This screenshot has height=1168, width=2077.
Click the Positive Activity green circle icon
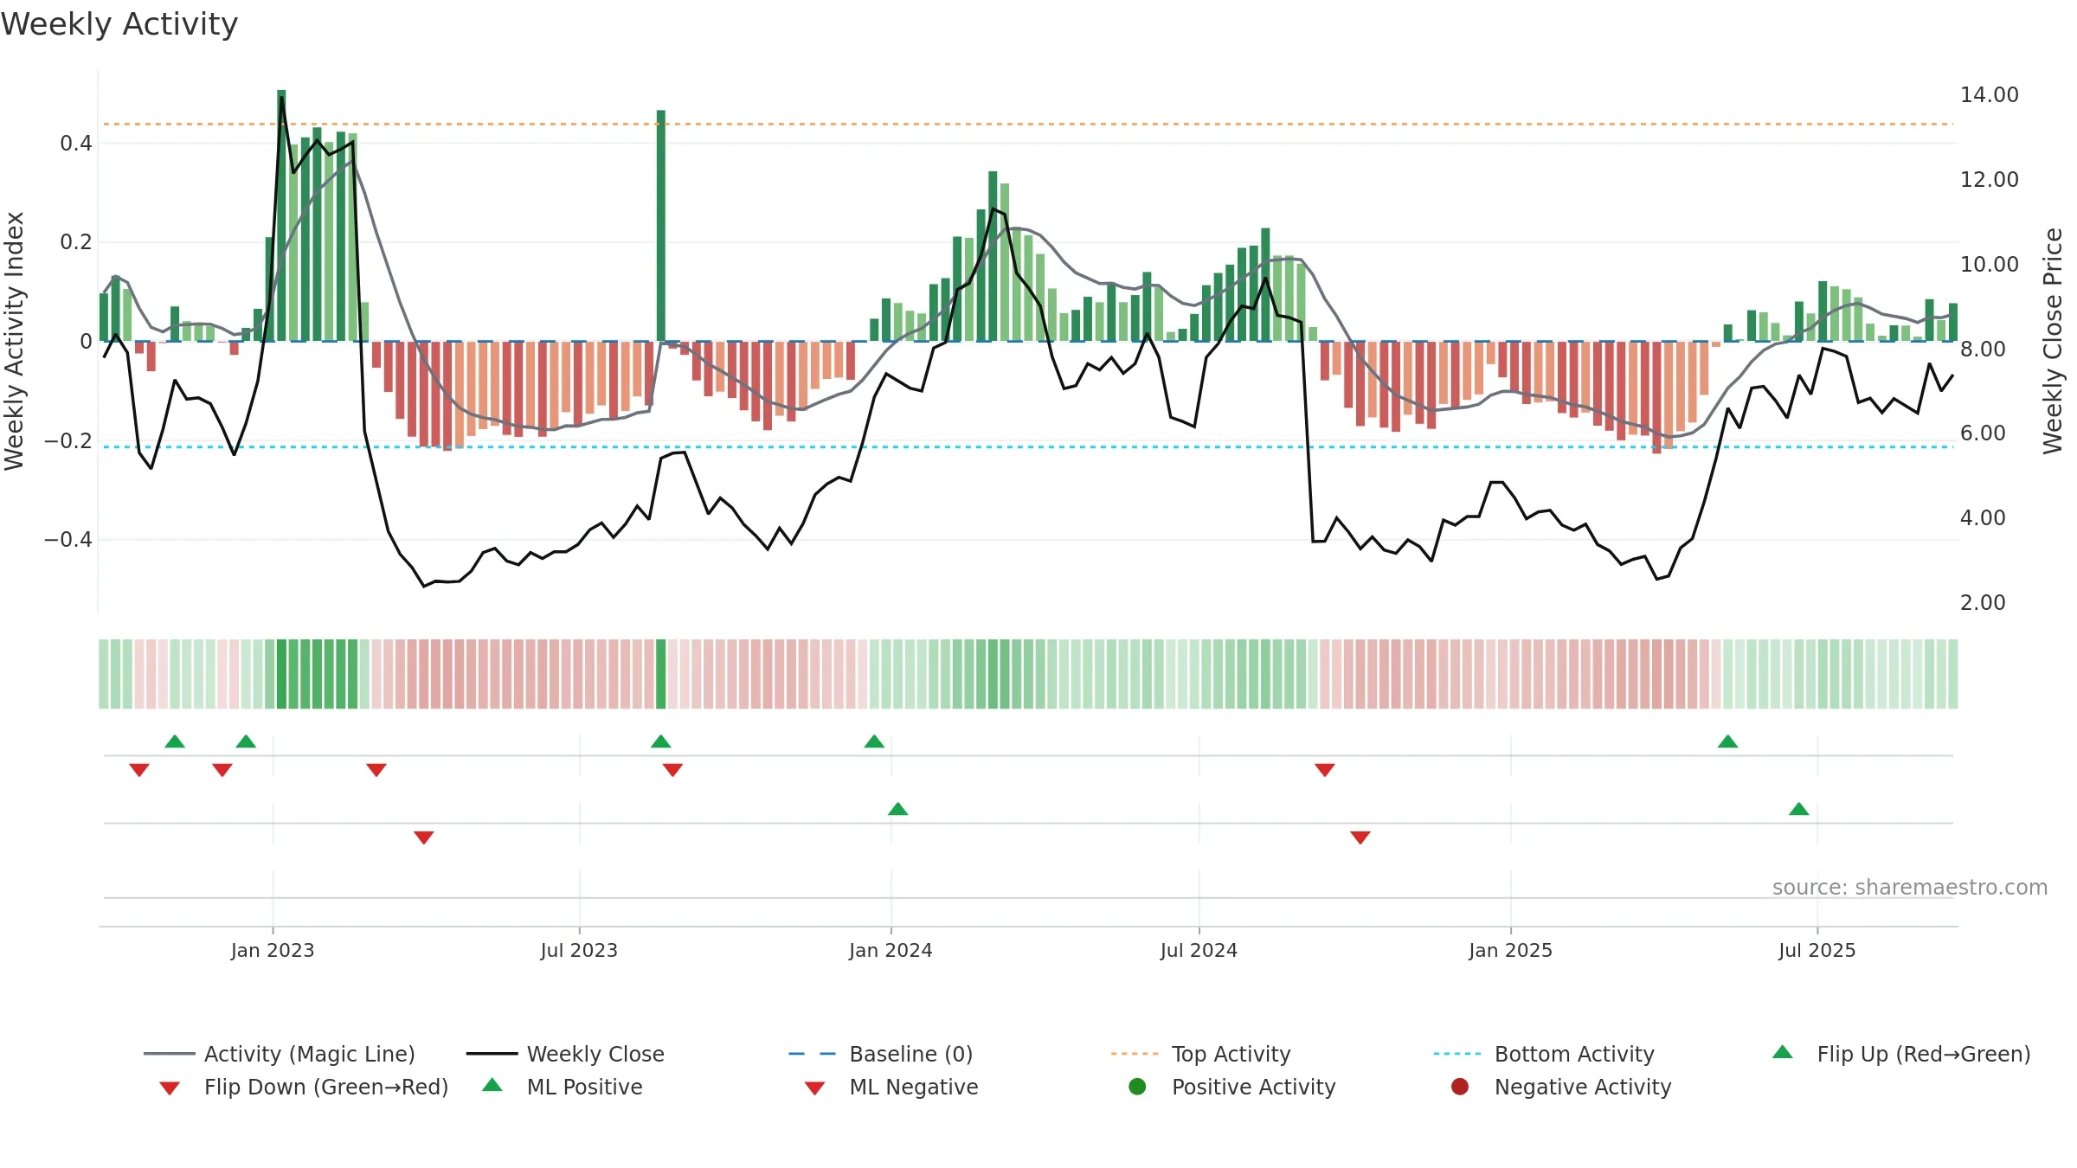[x=1137, y=1086]
